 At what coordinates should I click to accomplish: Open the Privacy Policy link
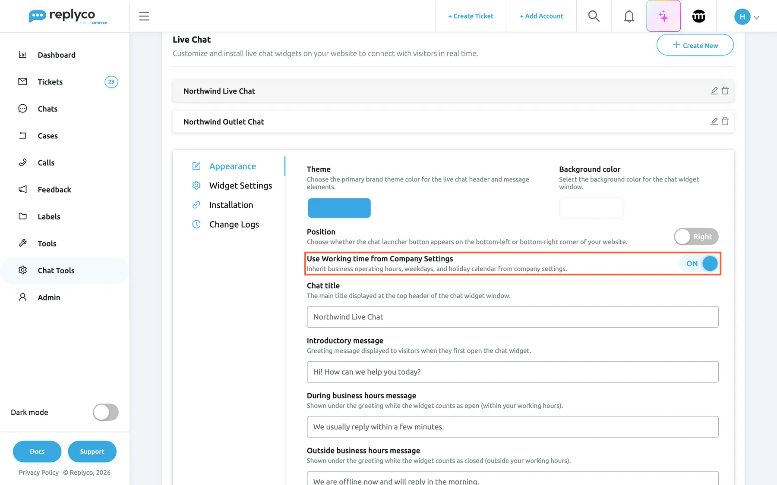coord(38,472)
